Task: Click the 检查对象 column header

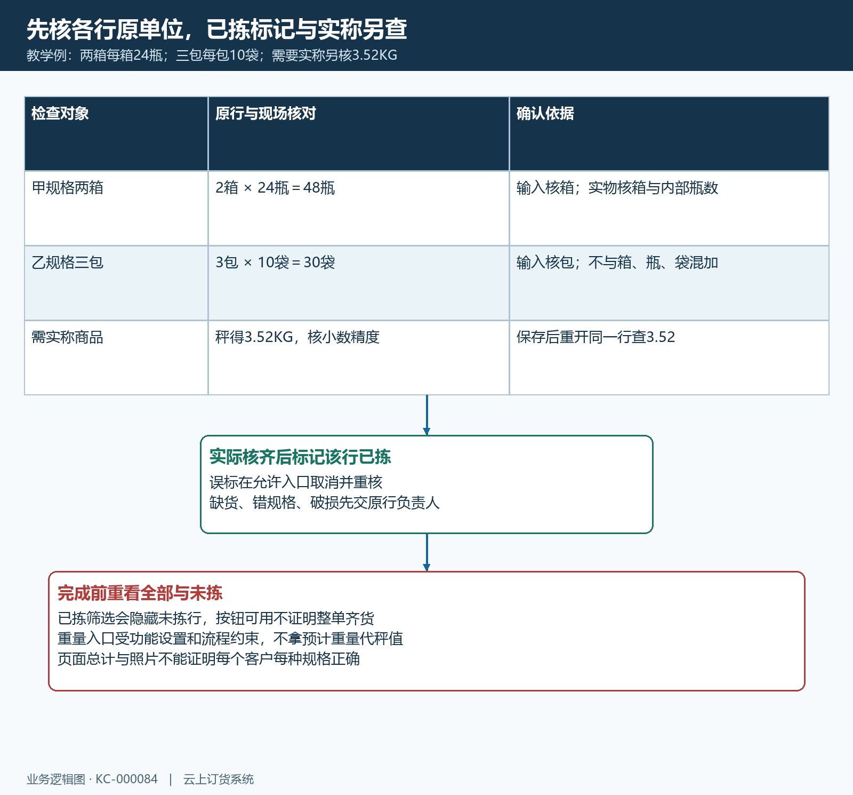Action: [116, 133]
